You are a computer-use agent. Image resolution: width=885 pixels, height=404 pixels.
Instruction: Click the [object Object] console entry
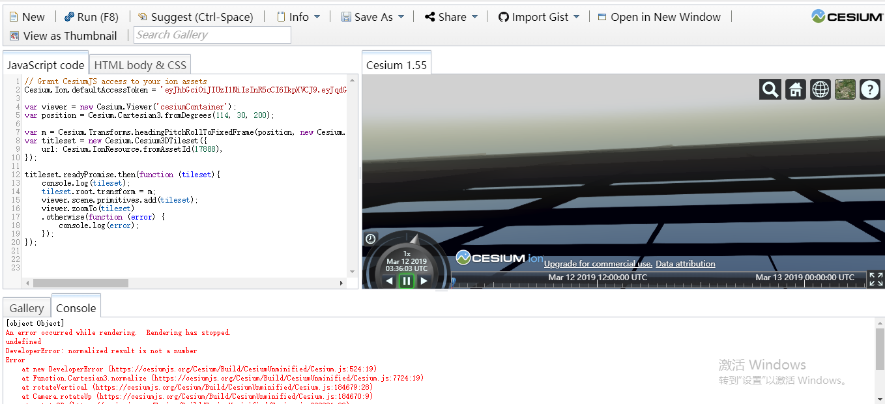[x=35, y=323]
